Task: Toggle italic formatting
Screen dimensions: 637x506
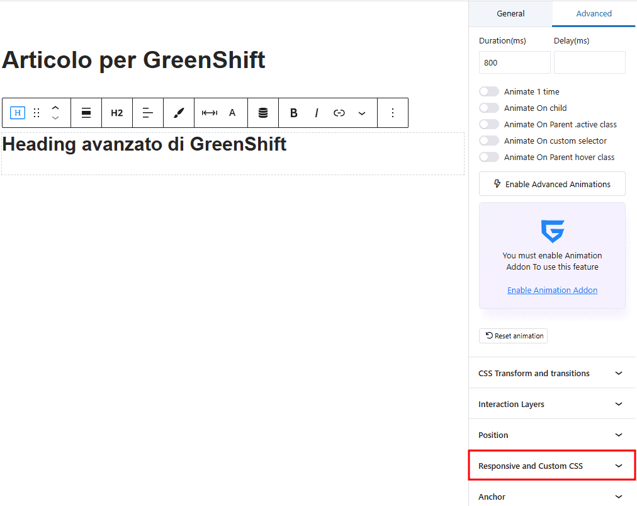Action: click(x=317, y=113)
